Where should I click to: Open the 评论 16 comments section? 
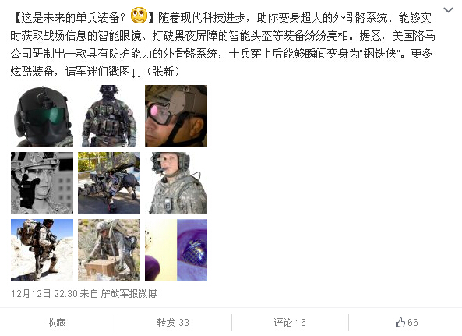pos(290,323)
